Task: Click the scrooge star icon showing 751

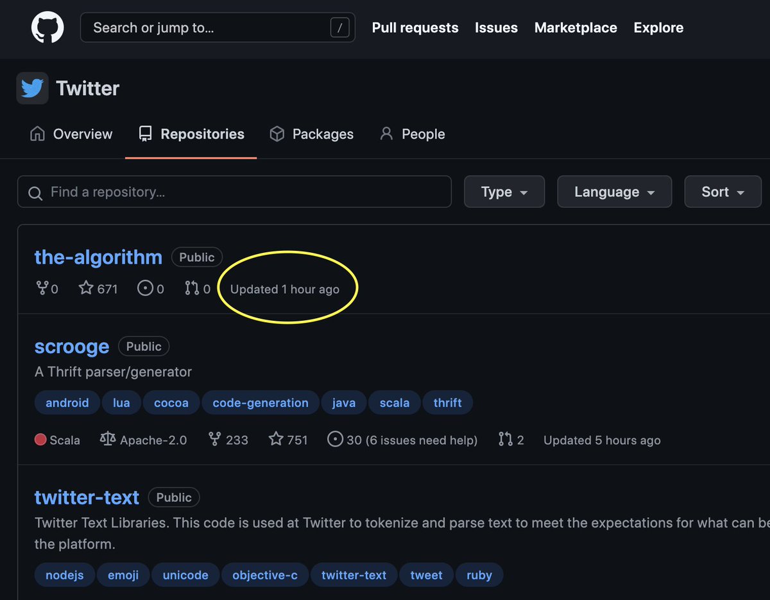Action: 276,440
